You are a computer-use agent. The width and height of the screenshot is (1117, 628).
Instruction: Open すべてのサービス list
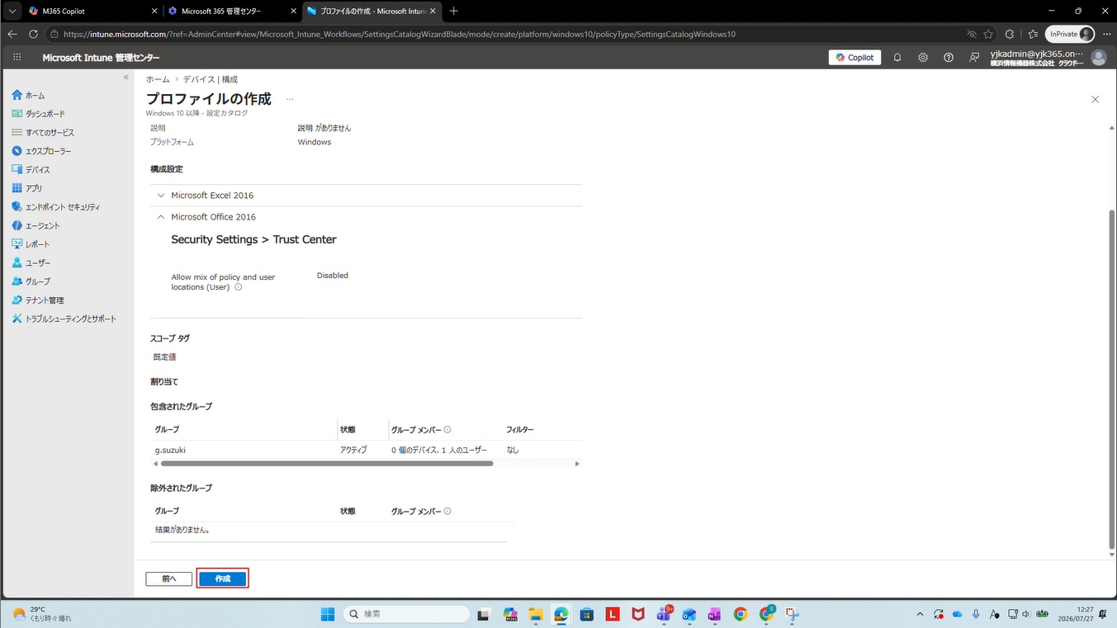pos(43,132)
